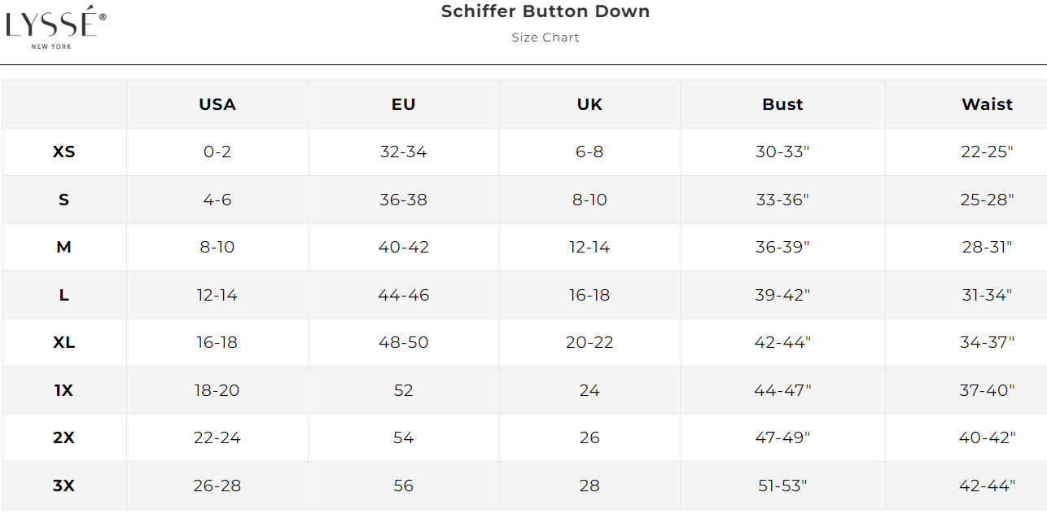Click the 20-22 UK size cell

(x=589, y=342)
